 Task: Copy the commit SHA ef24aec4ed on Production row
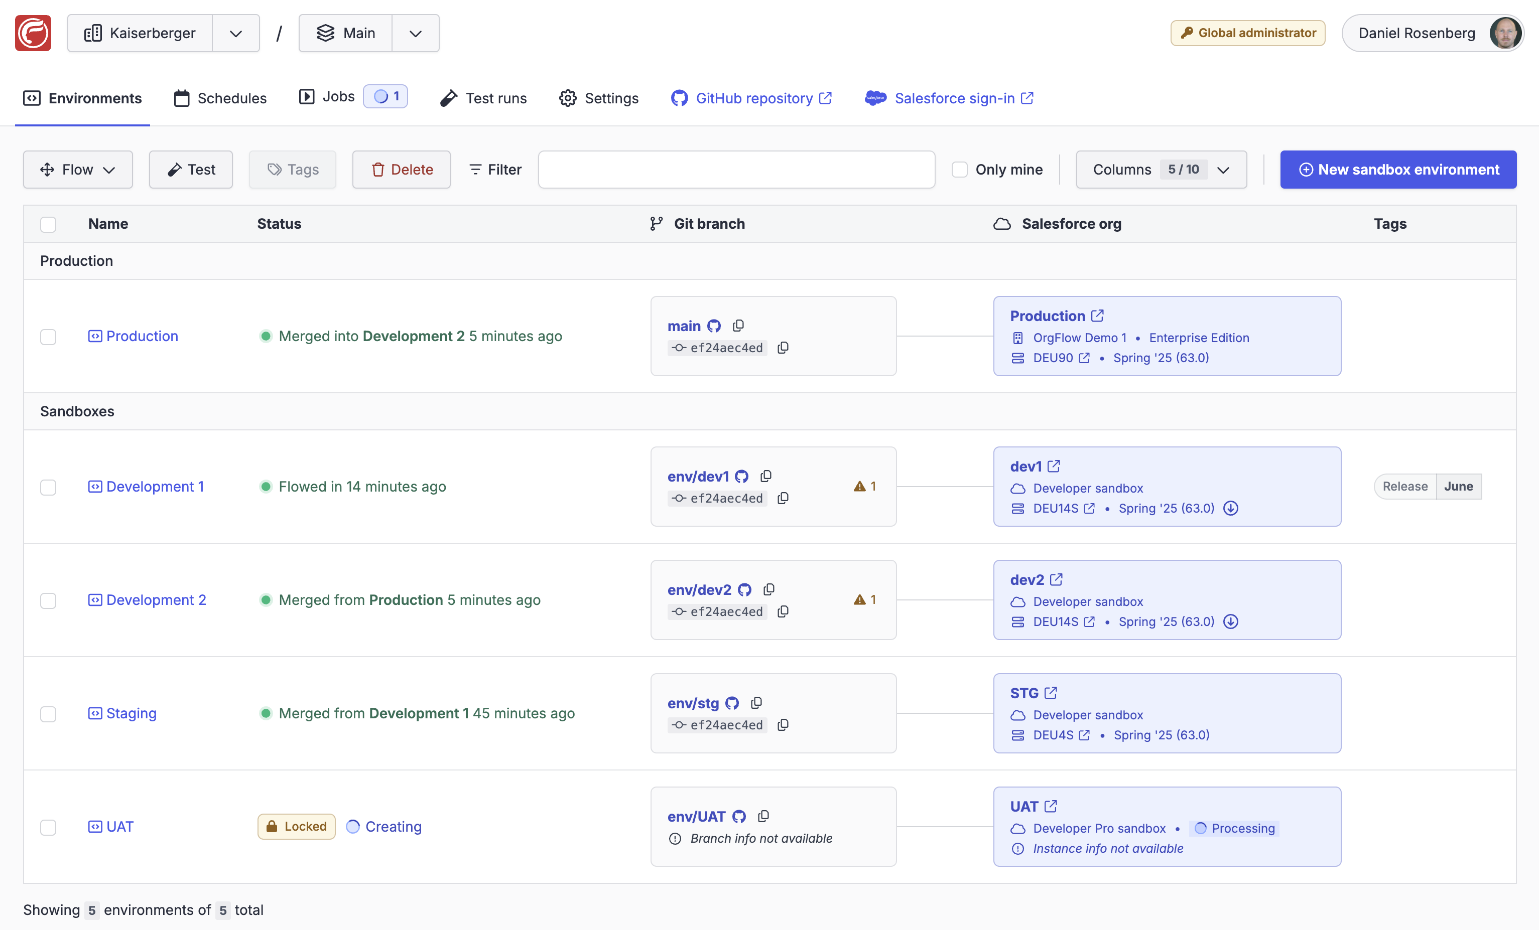(x=783, y=348)
